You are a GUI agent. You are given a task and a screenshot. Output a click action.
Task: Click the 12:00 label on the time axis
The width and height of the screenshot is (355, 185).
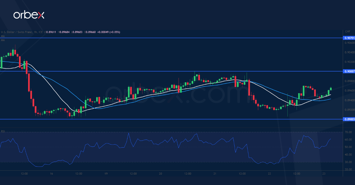[x=25, y=174]
